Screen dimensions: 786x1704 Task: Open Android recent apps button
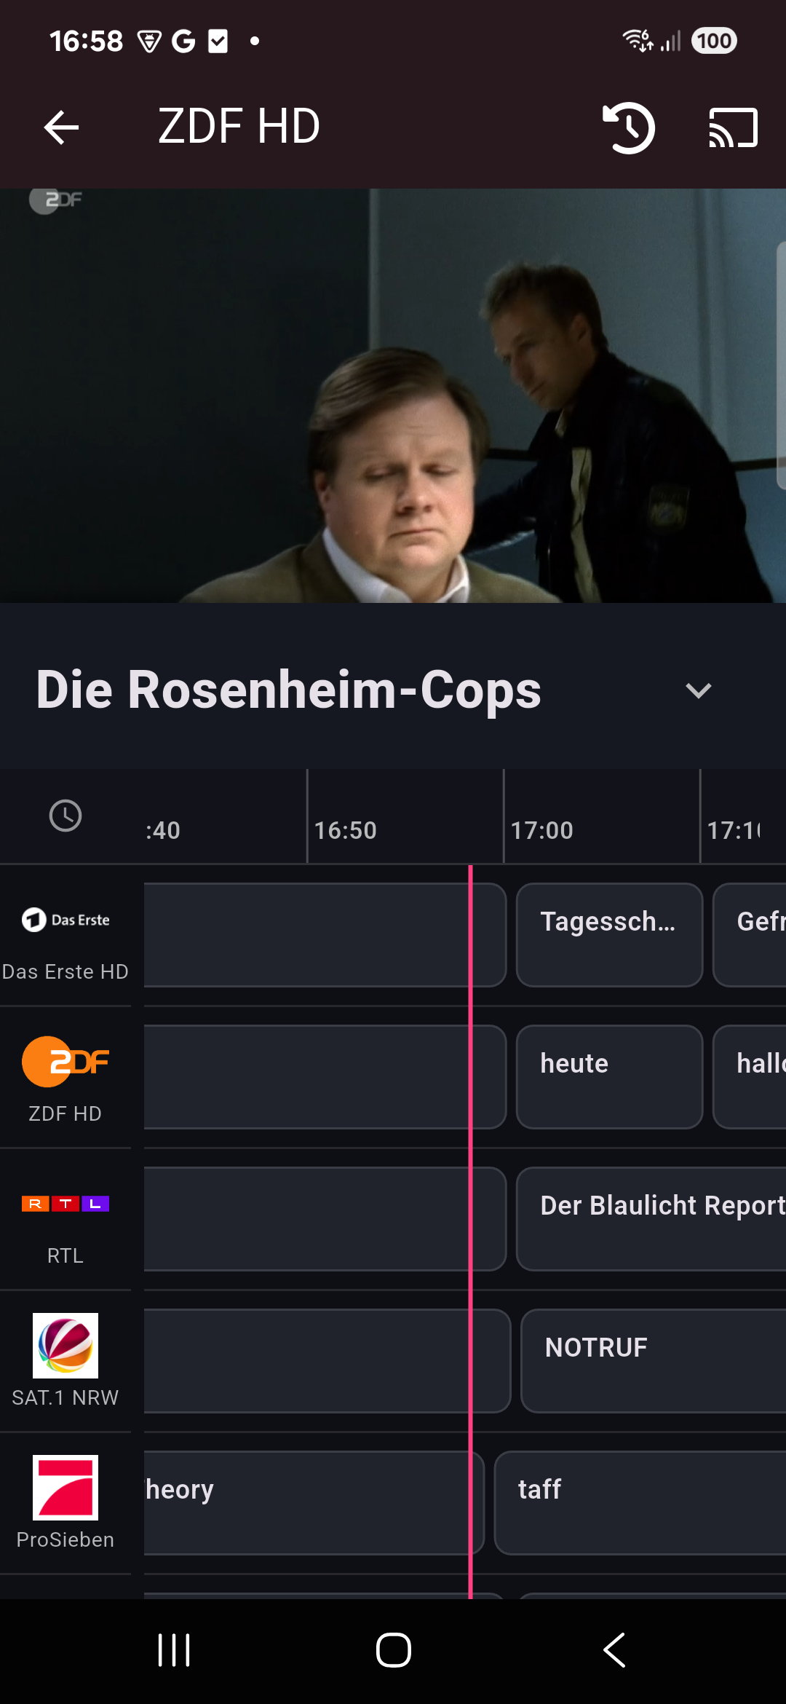pos(174,1650)
